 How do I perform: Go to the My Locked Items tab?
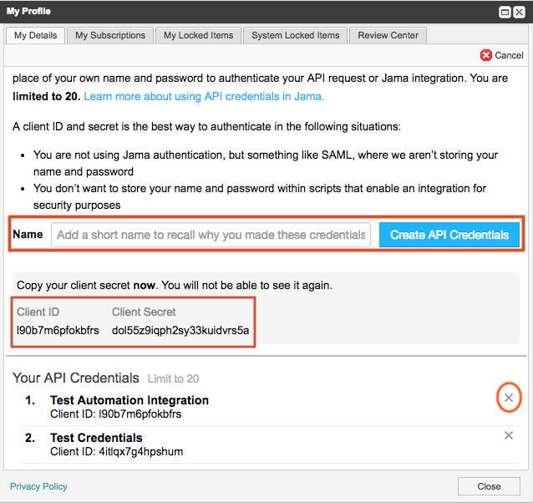pos(198,35)
